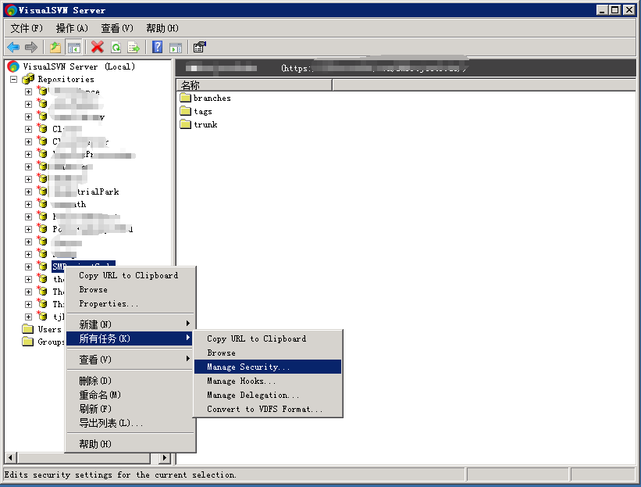Click the tree pane left scroll arrow

point(10,457)
